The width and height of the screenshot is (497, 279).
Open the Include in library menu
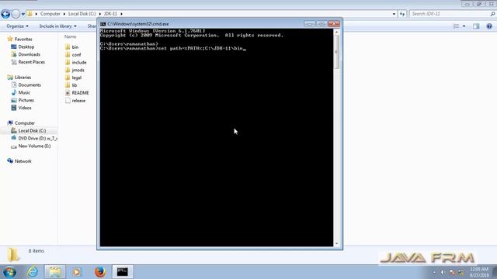pyautogui.click(x=58, y=26)
